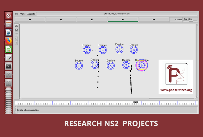Launch LibreOffice Calc from the dock
Image resolution: width=203 pixels, height=137 pixels.
[8, 49]
